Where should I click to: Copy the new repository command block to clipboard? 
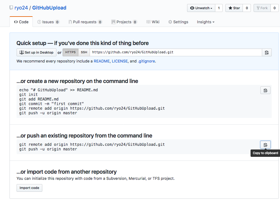point(265,90)
